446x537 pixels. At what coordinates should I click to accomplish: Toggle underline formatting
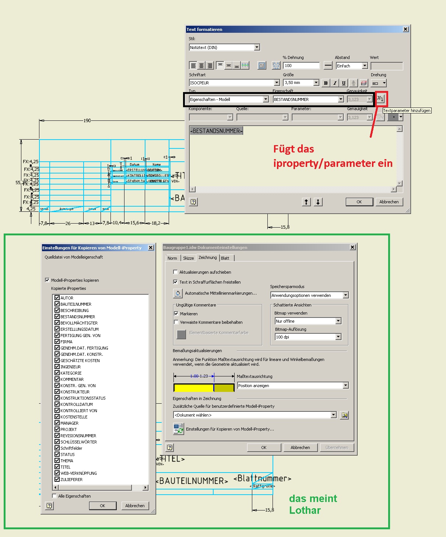(x=344, y=83)
